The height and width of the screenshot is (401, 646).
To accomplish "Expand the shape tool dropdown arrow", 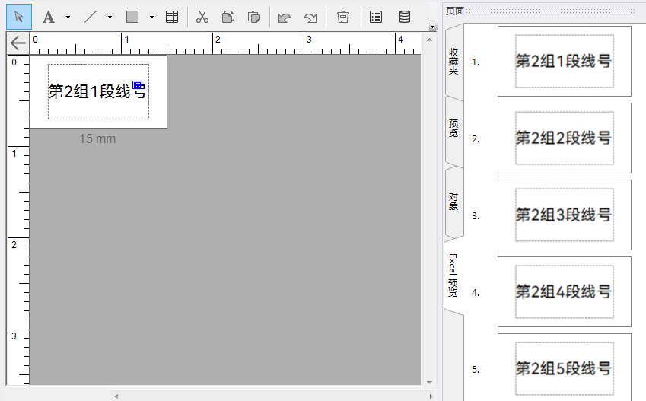I will (151, 17).
